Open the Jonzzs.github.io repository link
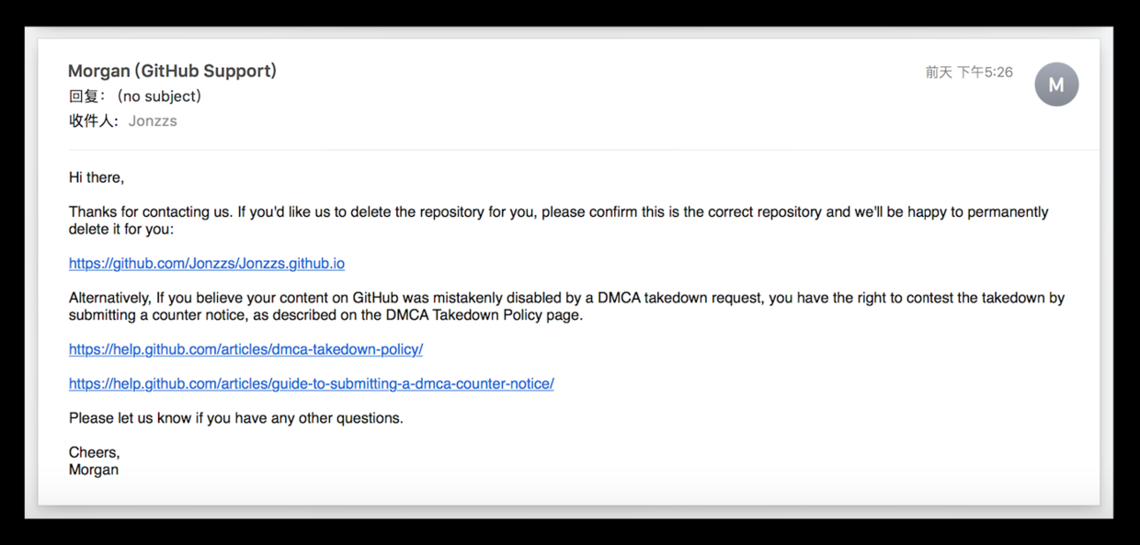This screenshot has height=545, width=1140. [207, 264]
